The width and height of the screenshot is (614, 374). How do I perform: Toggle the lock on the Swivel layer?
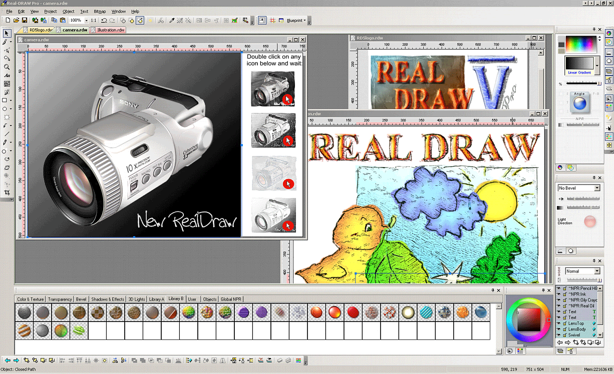pos(565,335)
